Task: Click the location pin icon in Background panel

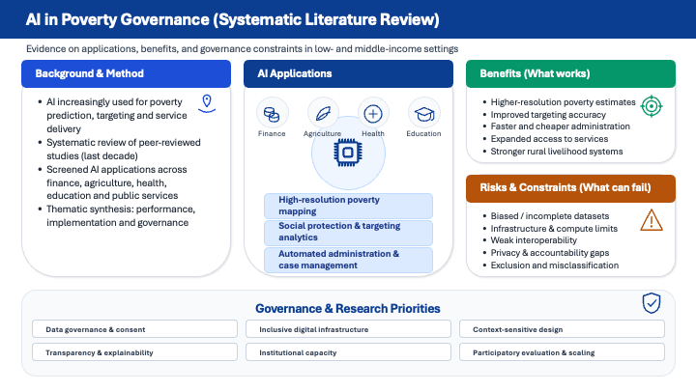Action: [205, 102]
